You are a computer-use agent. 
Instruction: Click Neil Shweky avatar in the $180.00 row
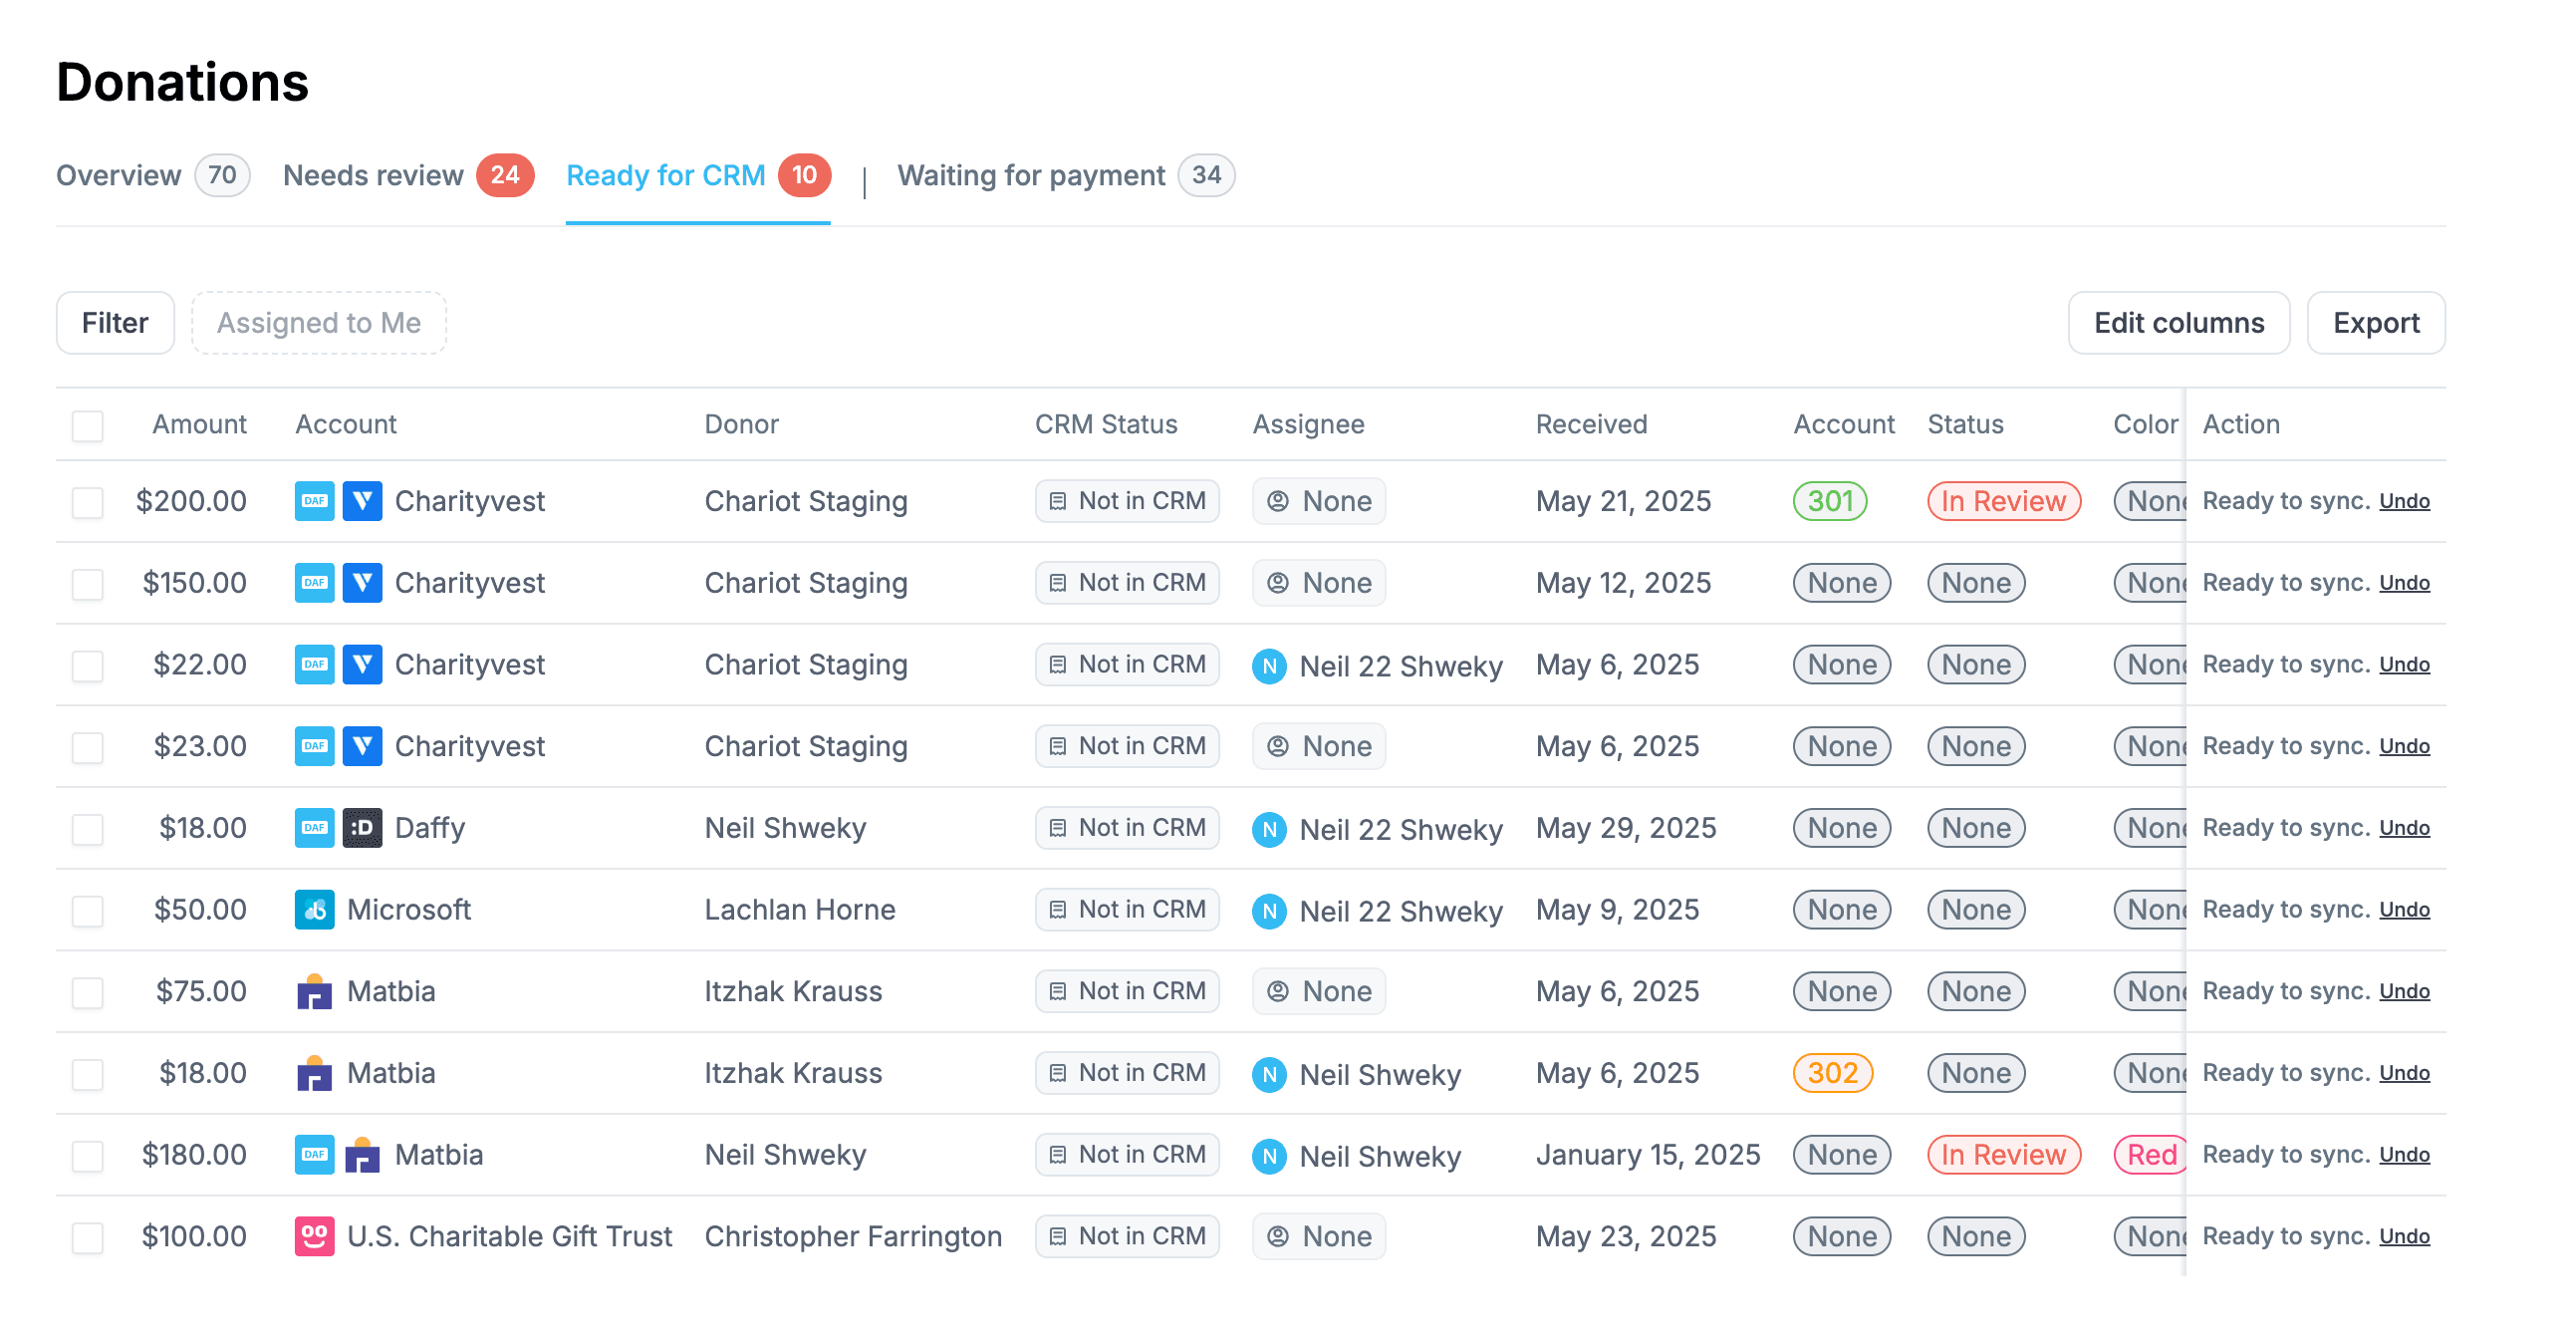click(x=1269, y=1156)
